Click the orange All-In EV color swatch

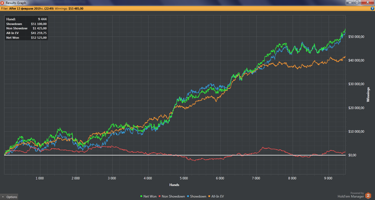209,196
